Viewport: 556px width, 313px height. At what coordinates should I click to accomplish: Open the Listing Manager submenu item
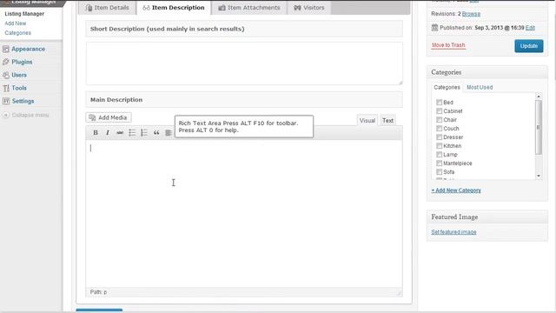click(24, 14)
